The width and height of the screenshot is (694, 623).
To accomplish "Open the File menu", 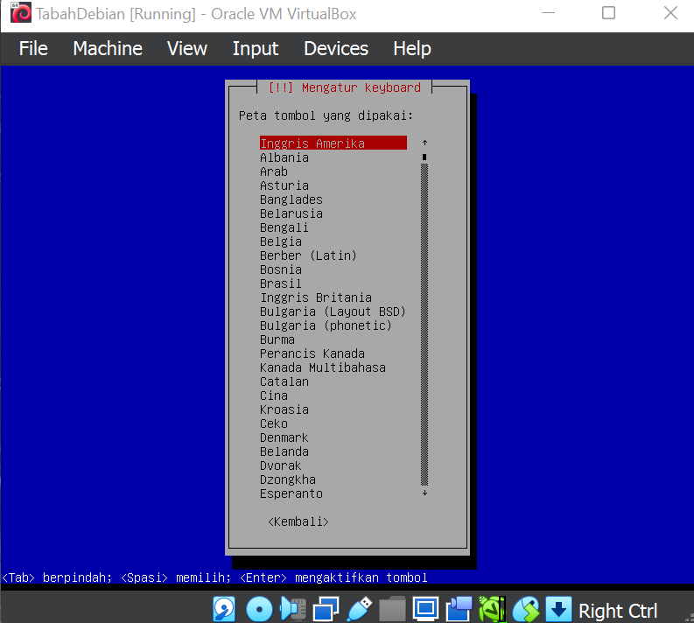I will tap(33, 48).
